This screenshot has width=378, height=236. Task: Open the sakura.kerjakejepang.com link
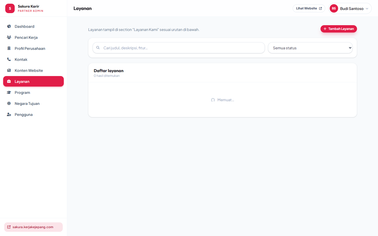(33, 227)
